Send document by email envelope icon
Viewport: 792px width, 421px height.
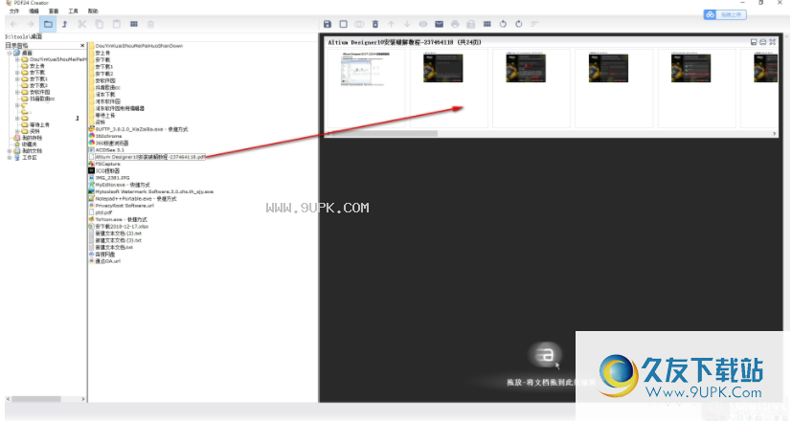[439, 24]
